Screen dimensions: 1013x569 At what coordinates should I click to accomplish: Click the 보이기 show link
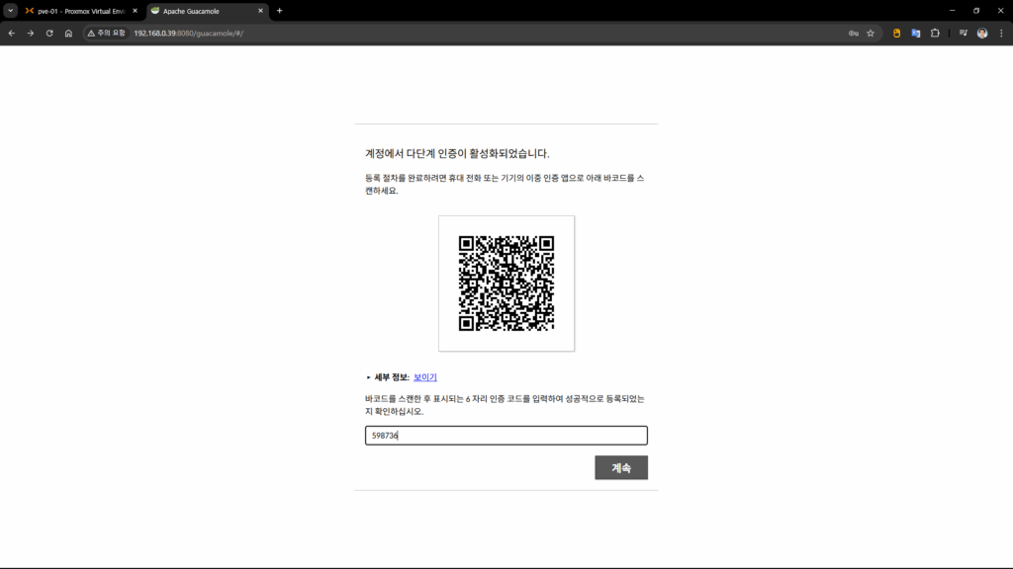(425, 377)
